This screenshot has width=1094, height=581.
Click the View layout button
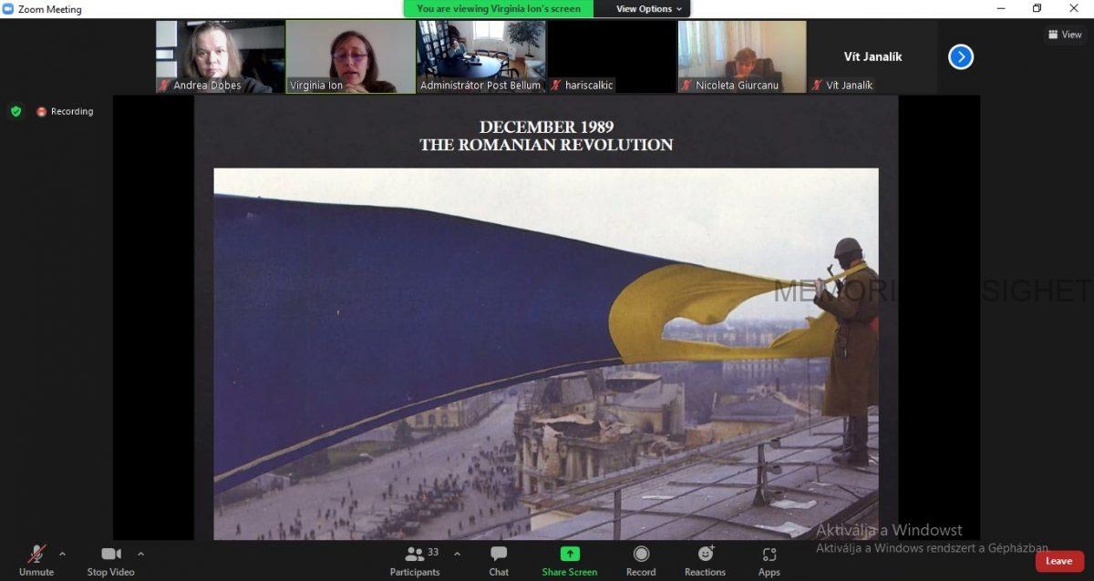pyautogui.click(x=1065, y=35)
